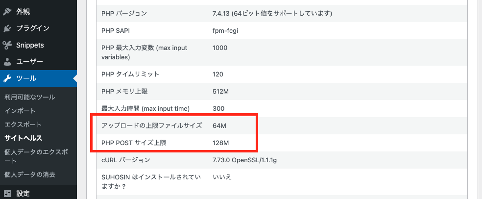Open the 設定 menu
Viewport: 482px width, 199px height.
pyautogui.click(x=23, y=193)
